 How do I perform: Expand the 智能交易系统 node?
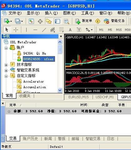(6, 70)
